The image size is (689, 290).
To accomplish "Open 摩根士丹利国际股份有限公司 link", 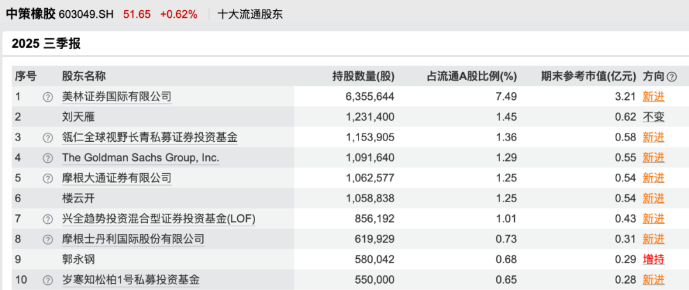I will point(133,239).
